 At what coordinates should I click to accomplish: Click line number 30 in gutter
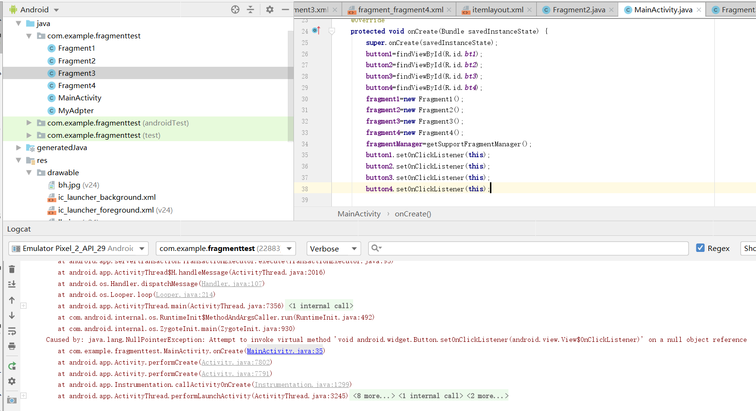point(304,99)
